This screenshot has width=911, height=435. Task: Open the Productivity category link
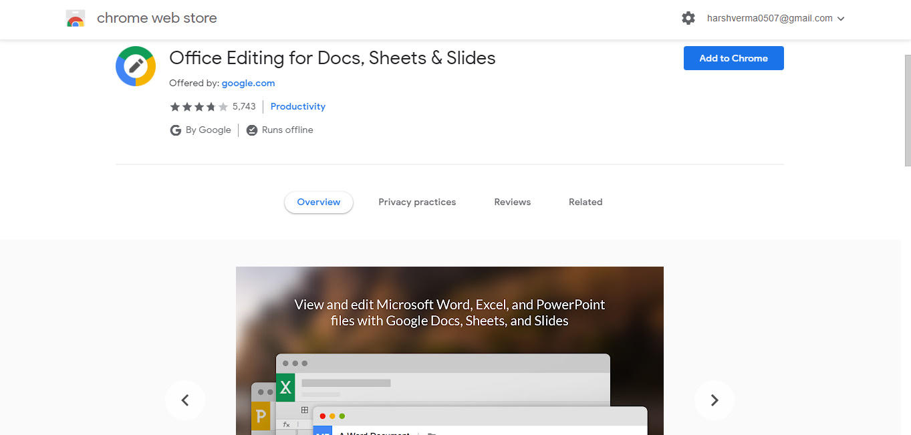(x=298, y=107)
